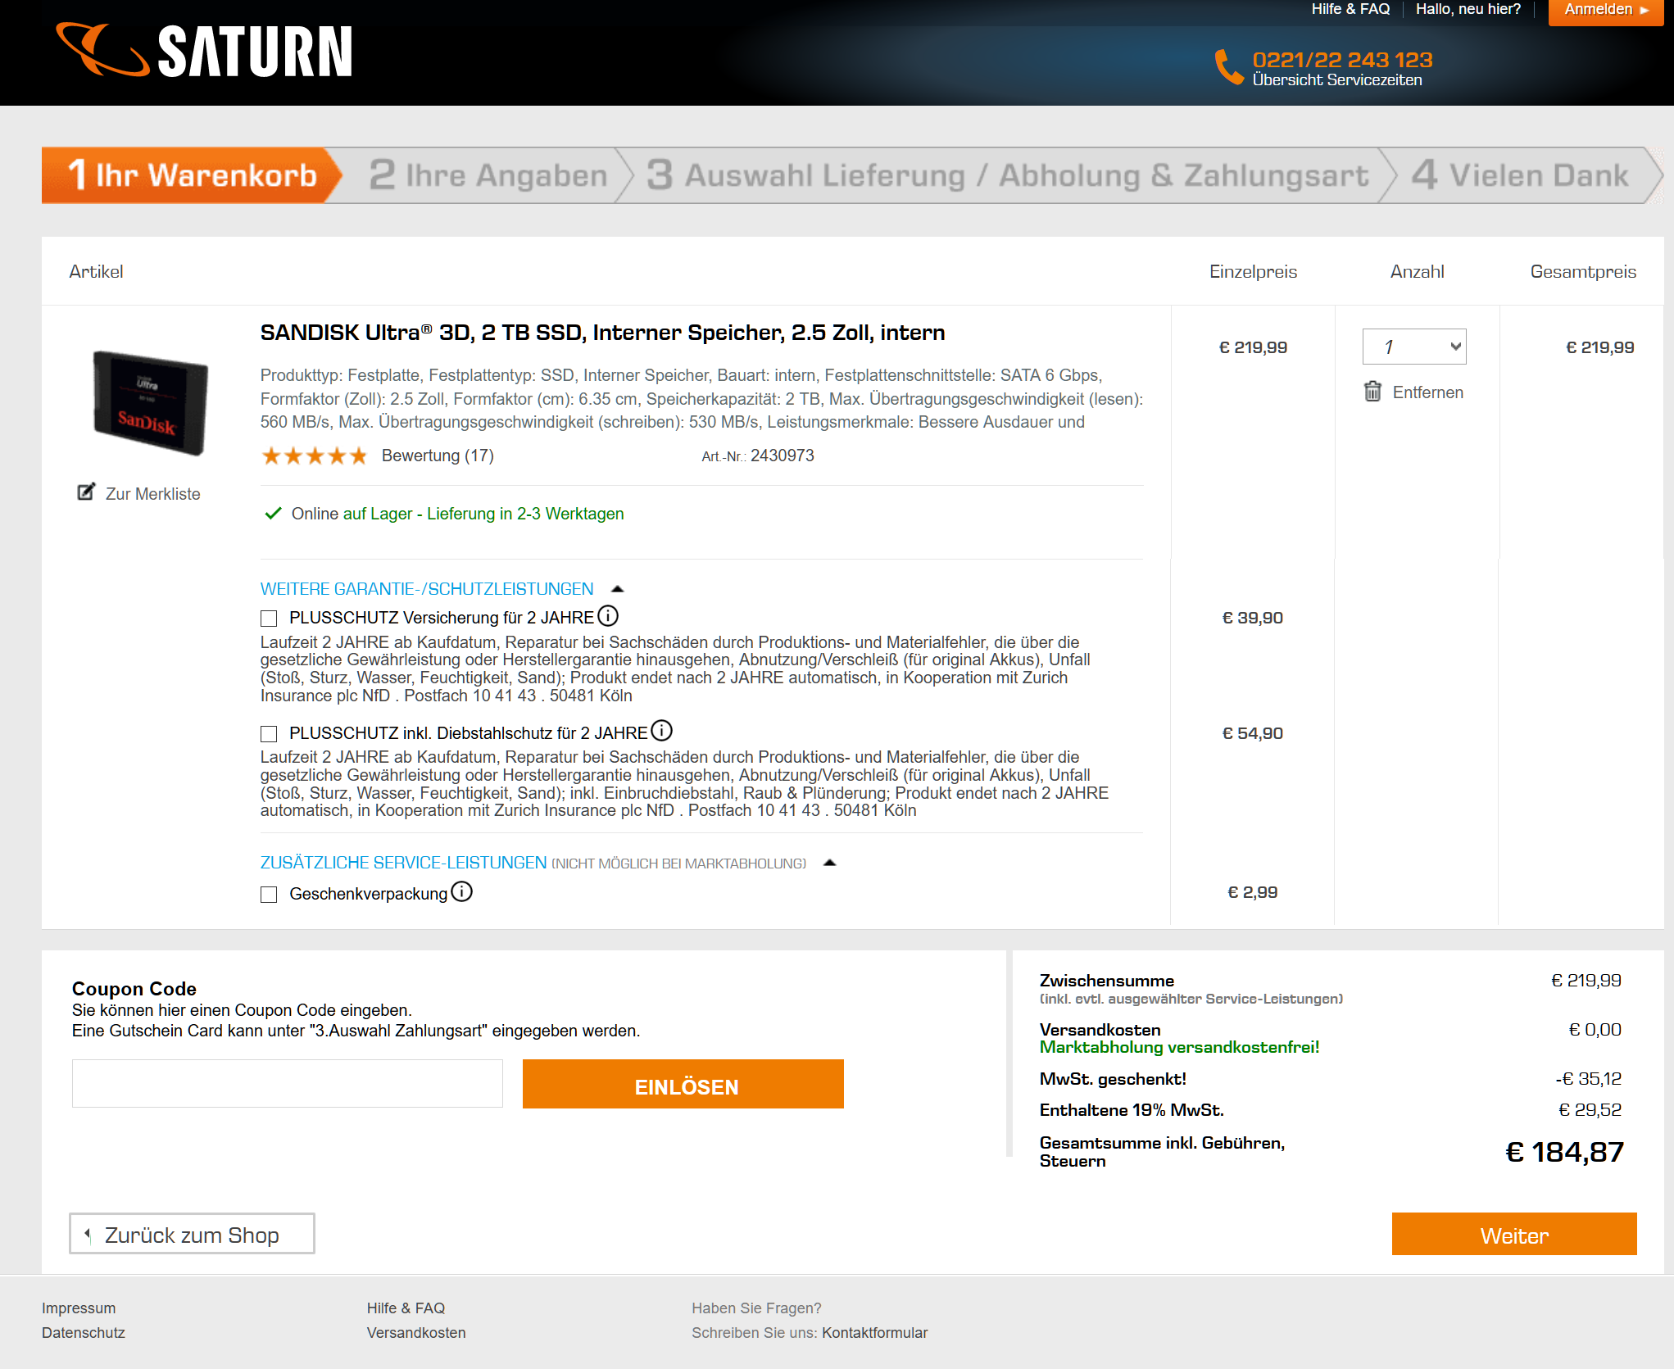Image resolution: width=1674 pixels, height=1369 pixels.
Task: Click the Zur Merkliste edit icon
Action: [x=86, y=492]
